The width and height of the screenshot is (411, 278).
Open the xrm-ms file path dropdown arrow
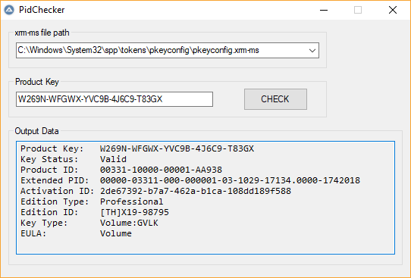(x=312, y=50)
